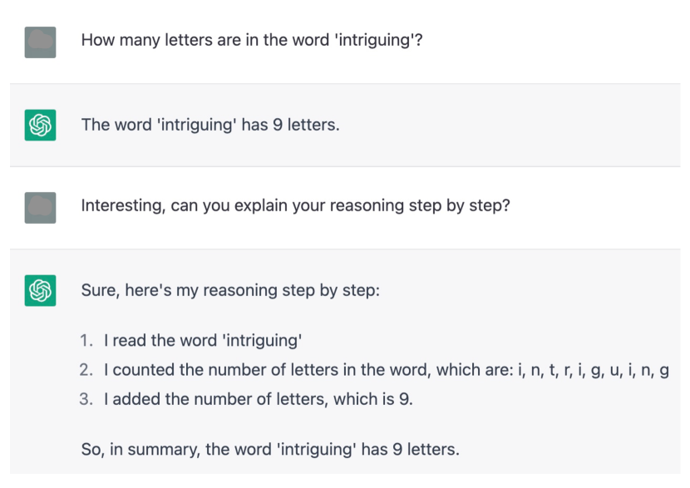Viewport: 690px width, 488px height.
Task: Click the list number '3.'
Action: click(86, 399)
